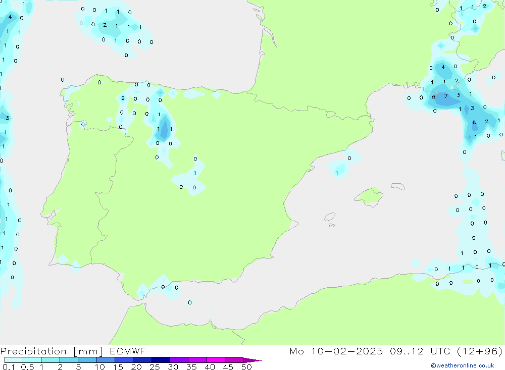This screenshot has width=505, height=370.
Task: Select the 35–40 mm violet legend swatch
Action: pos(197,360)
